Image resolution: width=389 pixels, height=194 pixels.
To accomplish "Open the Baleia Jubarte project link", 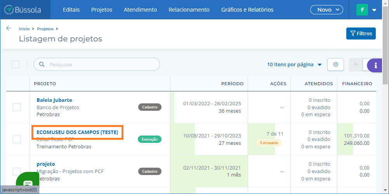I will [x=54, y=100].
